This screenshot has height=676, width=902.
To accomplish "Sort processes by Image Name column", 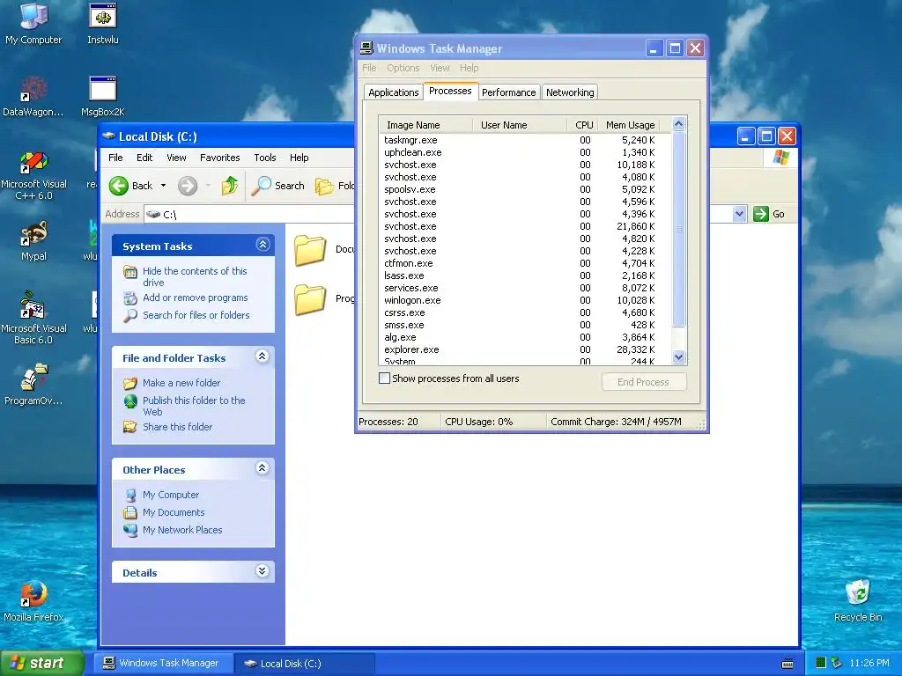I will 425,125.
